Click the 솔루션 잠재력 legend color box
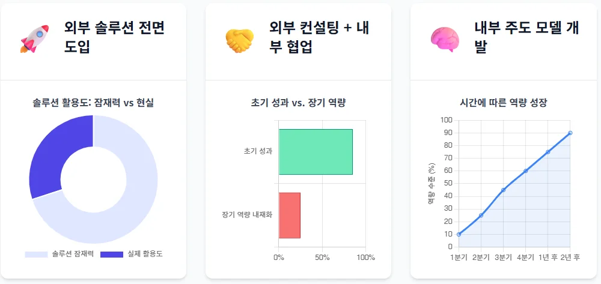The height and width of the screenshot is (284, 601). [x=36, y=255]
